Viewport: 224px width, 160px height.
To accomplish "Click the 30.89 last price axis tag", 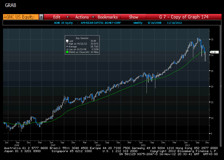I will click(x=214, y=52).
